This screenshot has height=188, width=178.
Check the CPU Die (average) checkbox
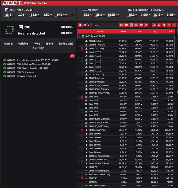coord(82,45)
